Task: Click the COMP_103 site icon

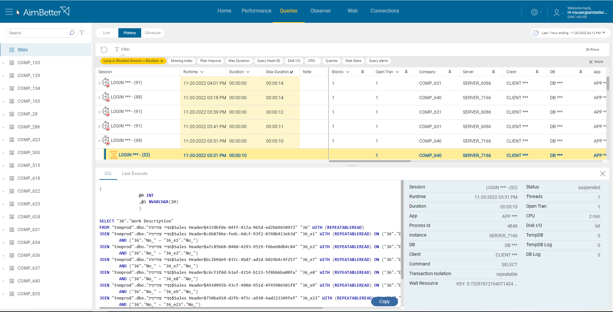Action: point(12,63)
